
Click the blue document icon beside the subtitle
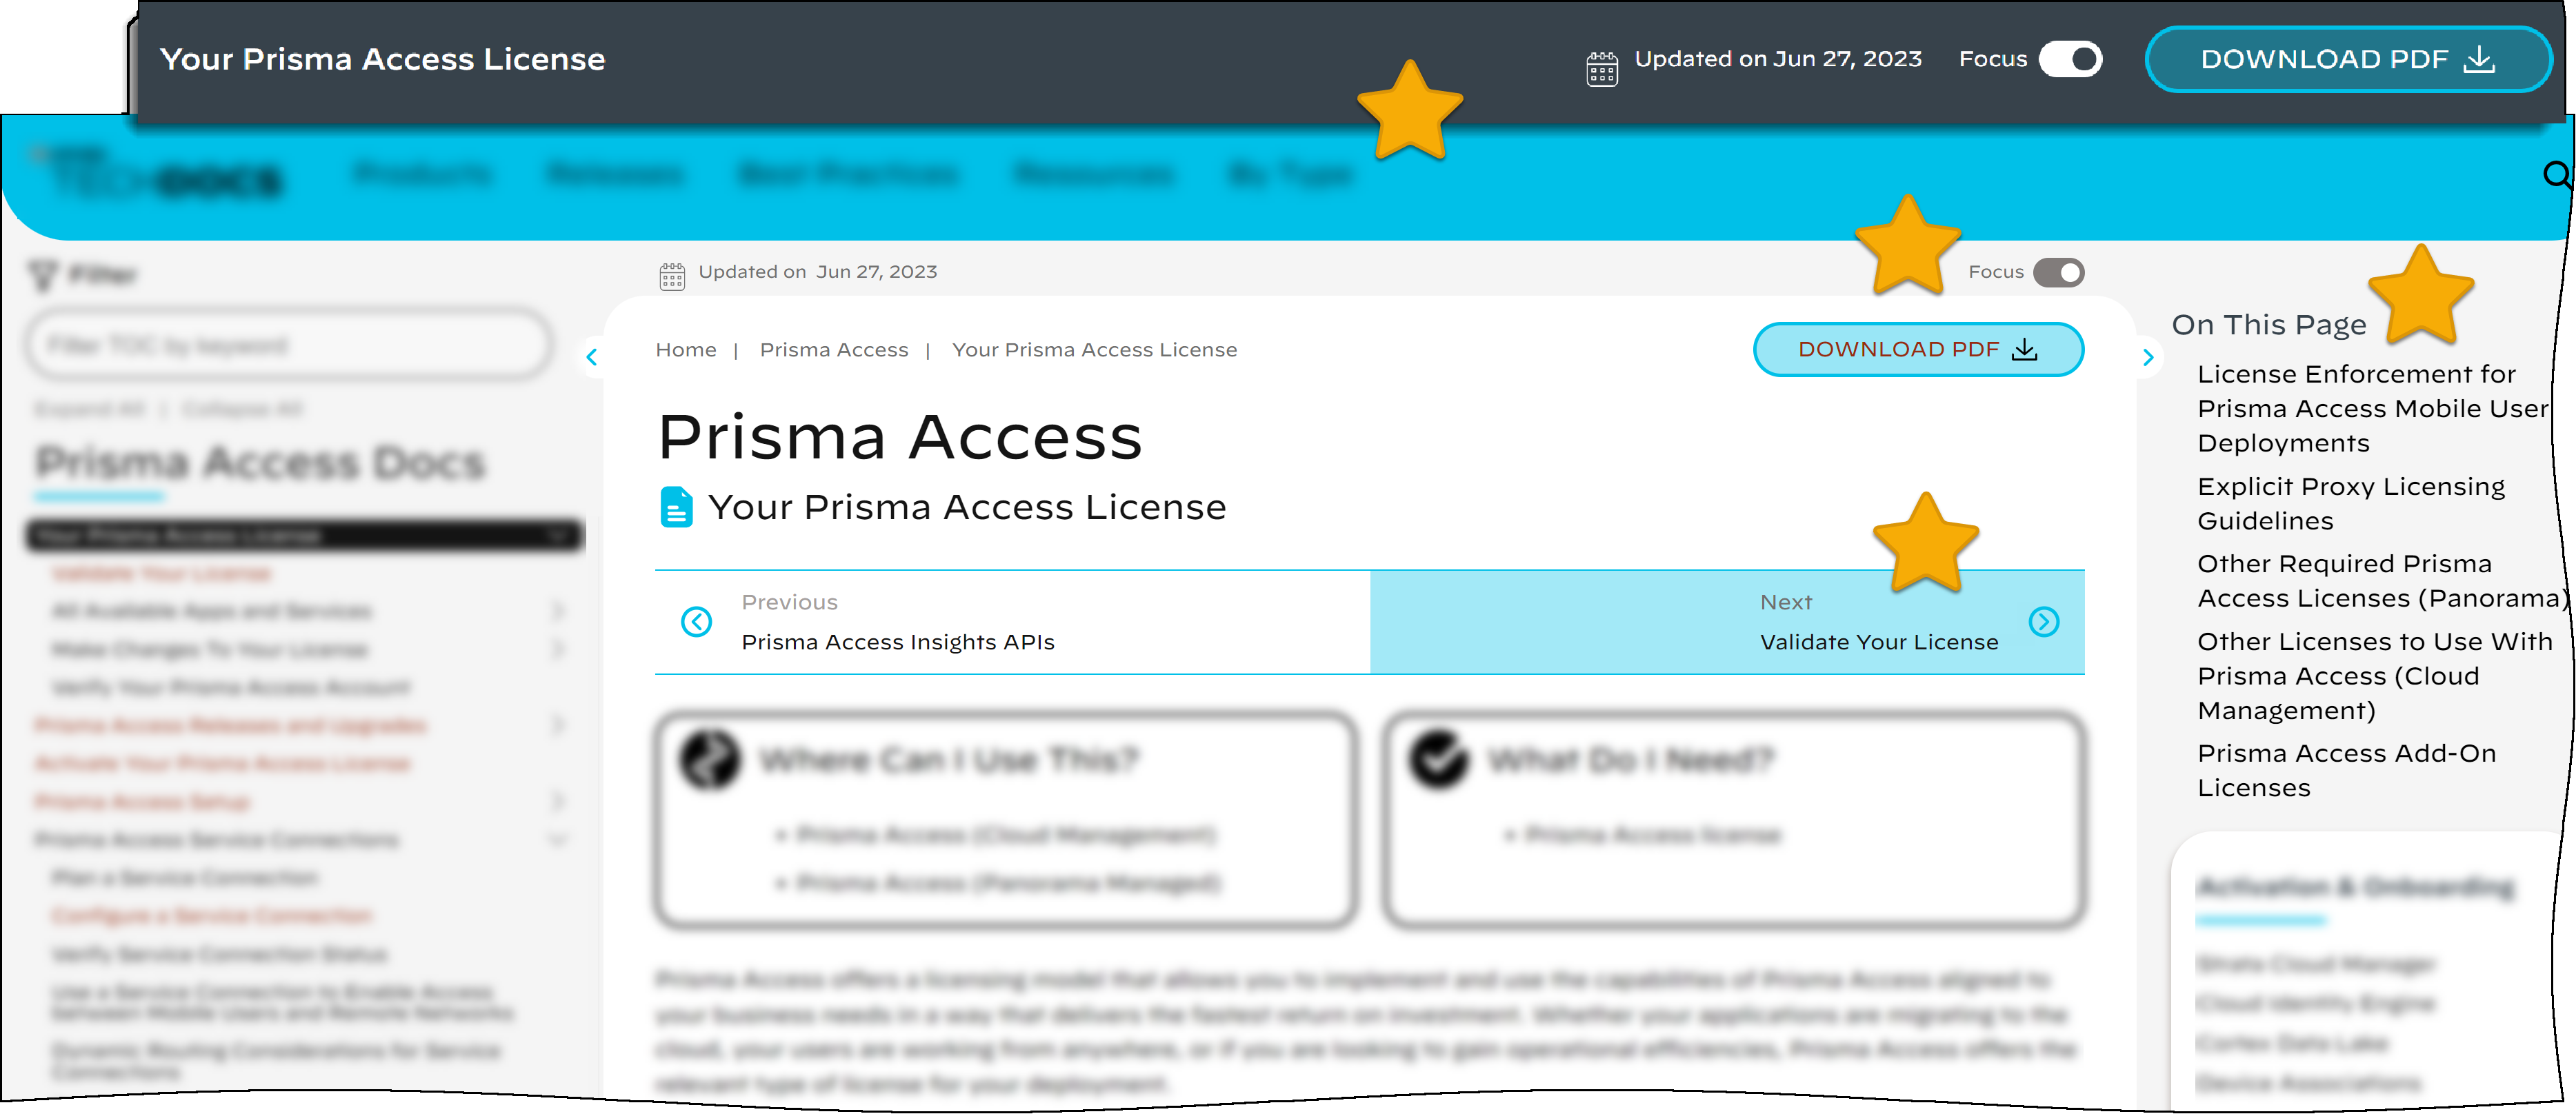tap(676, 507)
